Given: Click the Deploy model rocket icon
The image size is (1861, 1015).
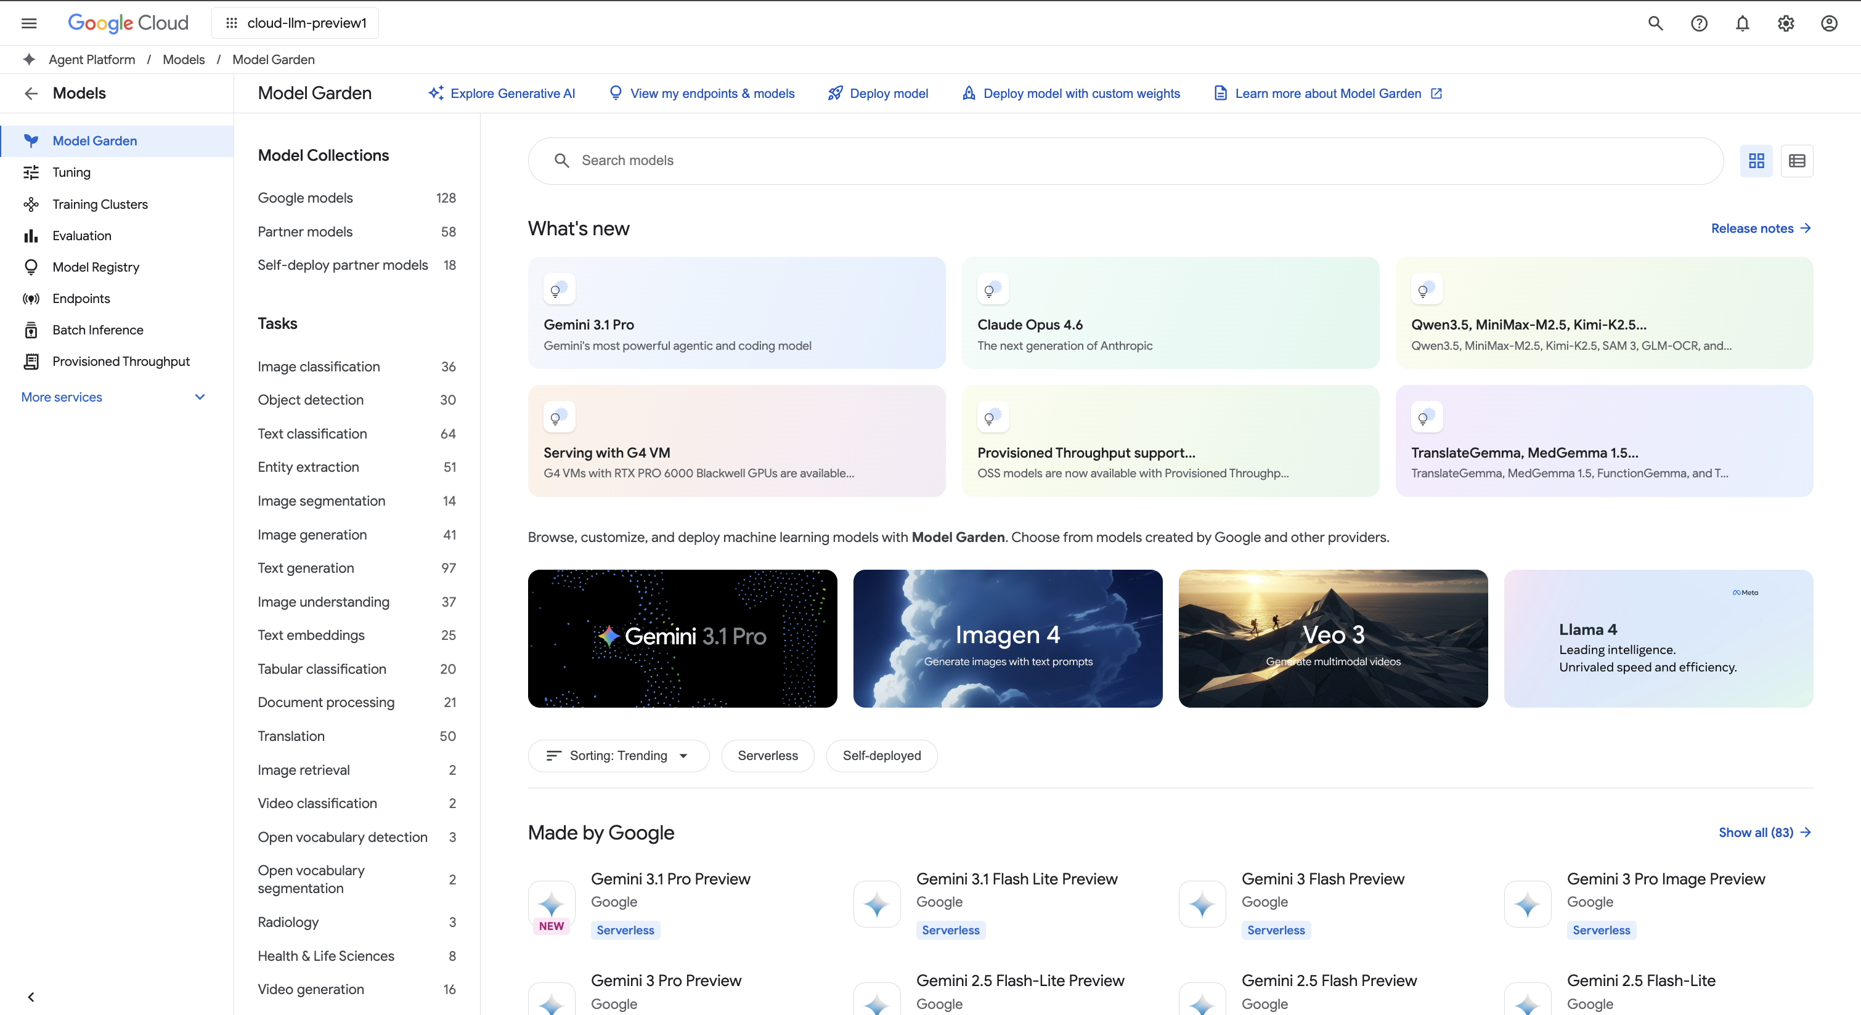Looking at the screenshot, I should (x=835, y=93).
